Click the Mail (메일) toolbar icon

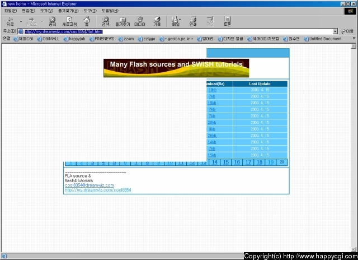(175, 21)
